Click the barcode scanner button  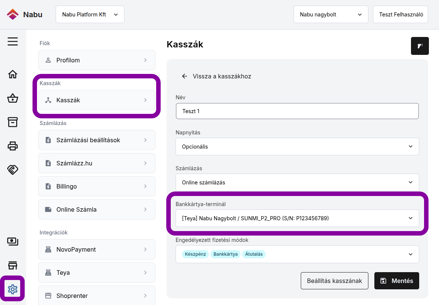[x=420, y=46]
